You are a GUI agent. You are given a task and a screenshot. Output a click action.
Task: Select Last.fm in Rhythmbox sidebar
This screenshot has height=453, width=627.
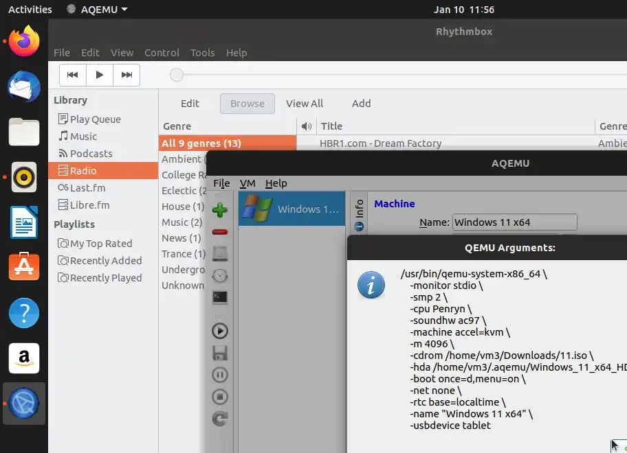(102, 187)
